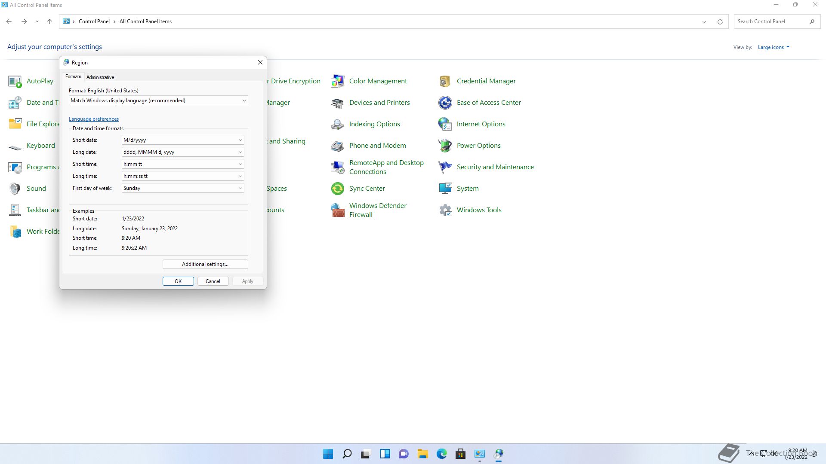
Task: Open File Explorer from the taskbar
Action: coord(422,454)
